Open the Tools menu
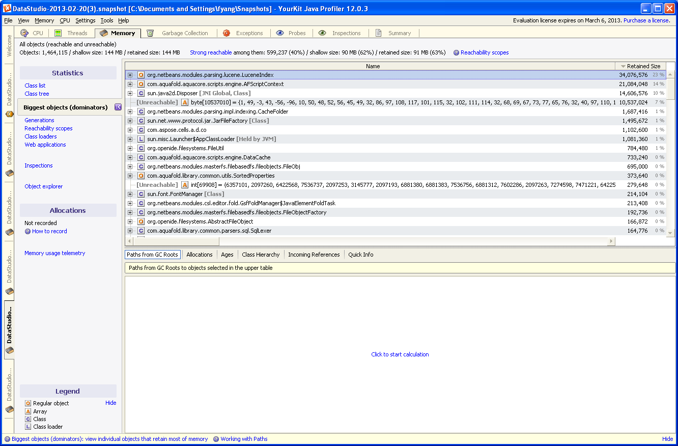The image size is (678, 446). point(107,20)
